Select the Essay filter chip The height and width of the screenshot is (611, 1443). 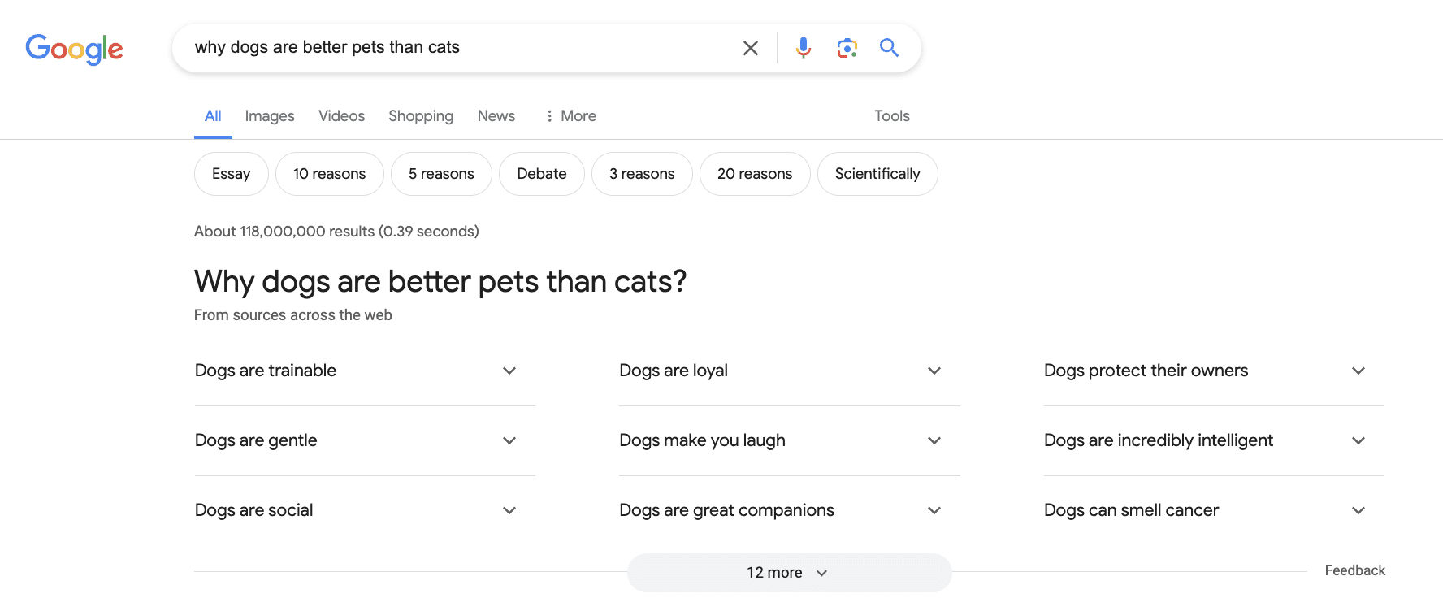click(x=231, y=173)
